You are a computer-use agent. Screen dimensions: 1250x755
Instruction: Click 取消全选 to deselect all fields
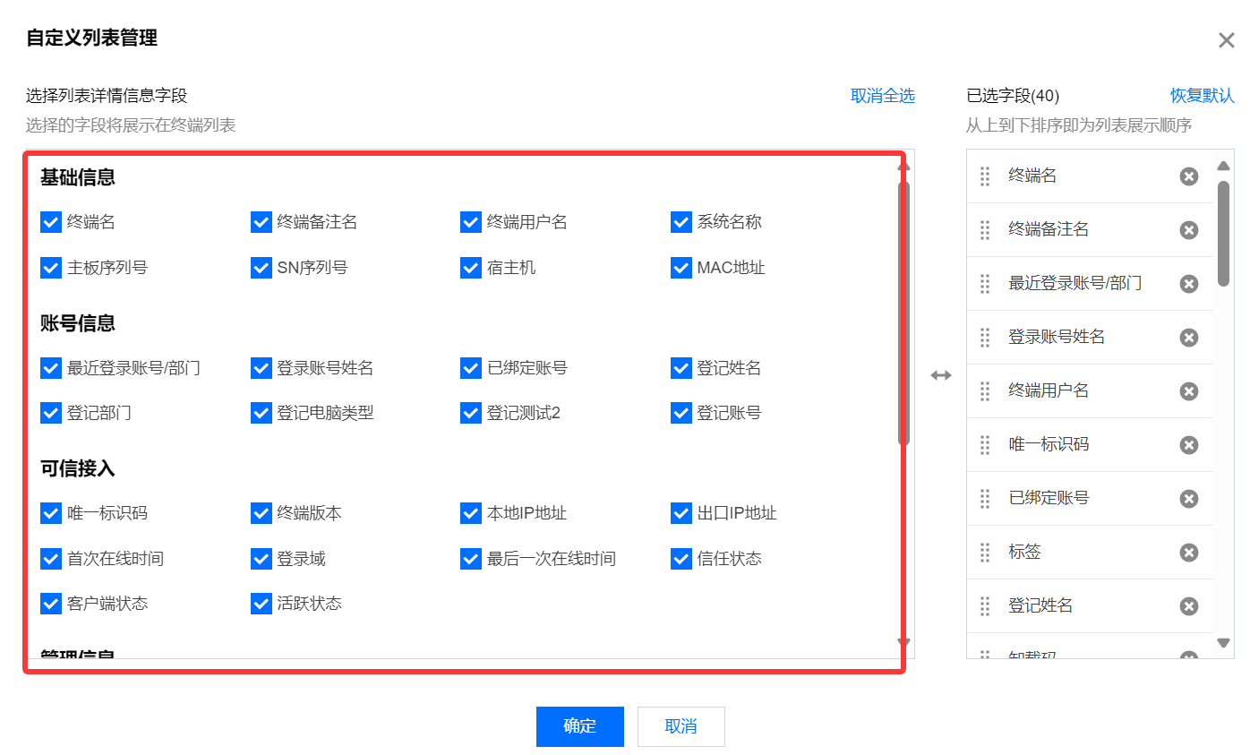click(882, 96)
